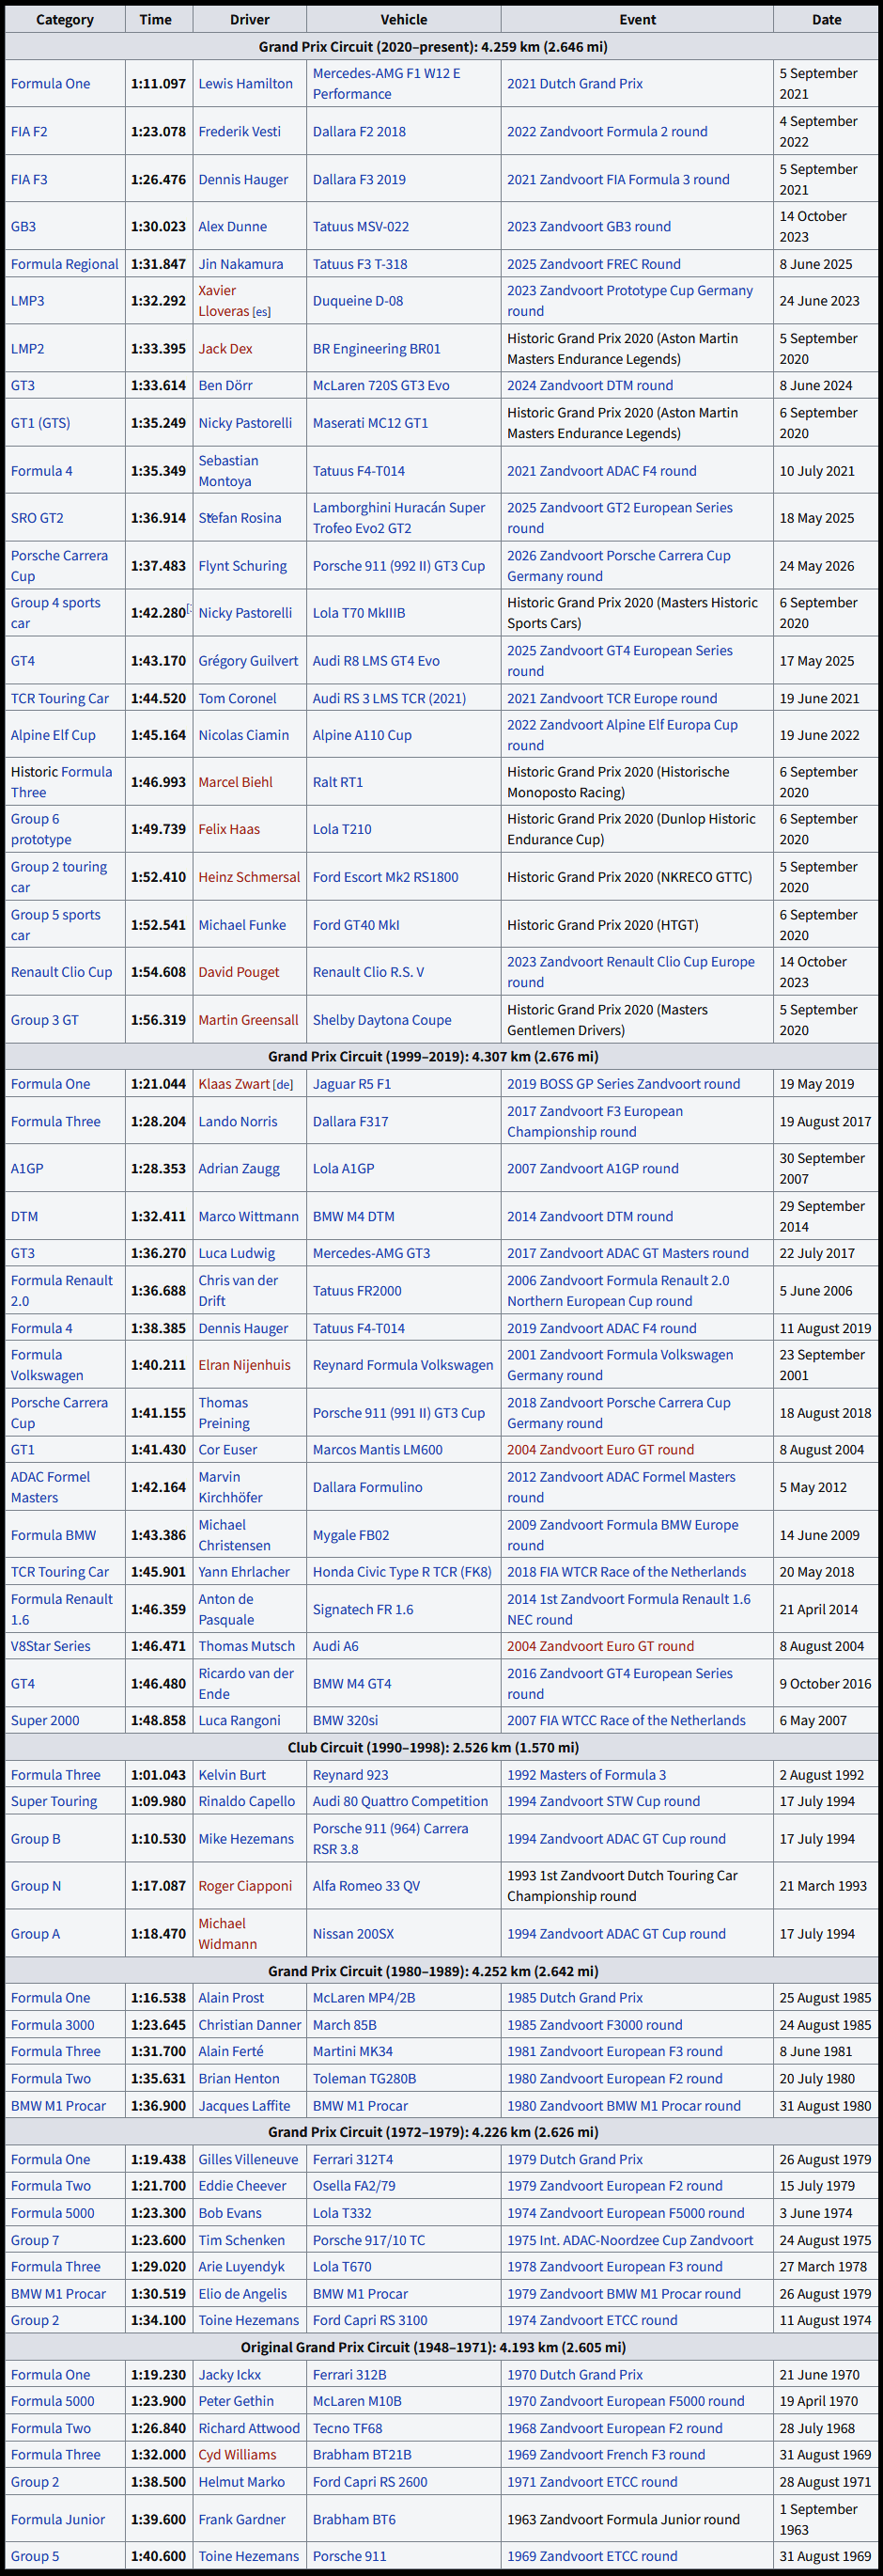Open Porsche 917/10 TC link
The width and height of the screenshot is (883, 2576).
368,2241
